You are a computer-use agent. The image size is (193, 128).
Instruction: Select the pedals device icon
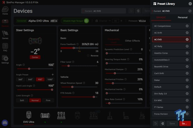61,116
